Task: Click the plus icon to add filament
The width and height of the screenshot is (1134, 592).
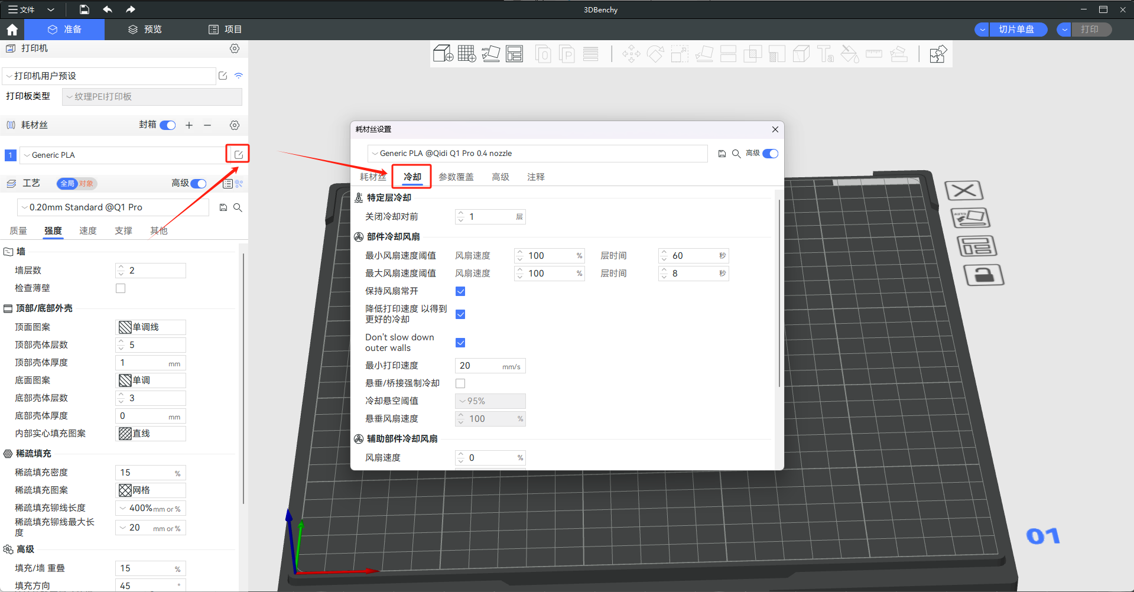Action: pyautogui.click(x=189, y=125)
